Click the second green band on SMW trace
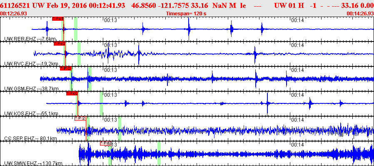This screenshot has height=166, width=374. pos(159,154)
